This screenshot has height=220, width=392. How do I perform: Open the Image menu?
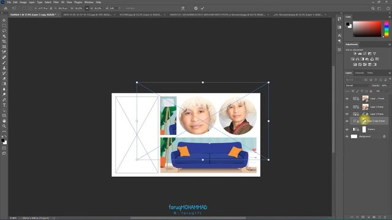click(x=23, y=2)
